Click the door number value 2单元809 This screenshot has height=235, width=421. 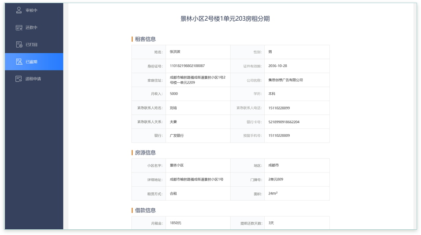(x=276, y=180)
